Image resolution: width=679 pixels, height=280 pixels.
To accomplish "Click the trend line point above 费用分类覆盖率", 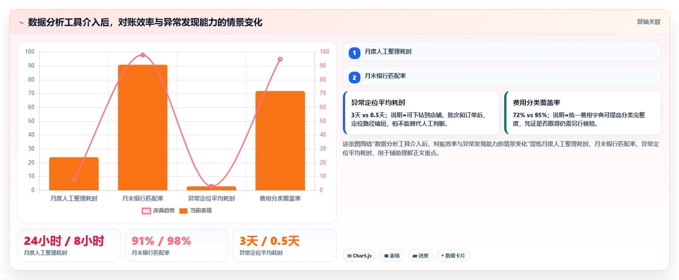I will pos(280,59).
